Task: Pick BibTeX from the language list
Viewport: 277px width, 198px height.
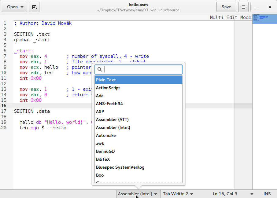Action: [x=138, y=159]
